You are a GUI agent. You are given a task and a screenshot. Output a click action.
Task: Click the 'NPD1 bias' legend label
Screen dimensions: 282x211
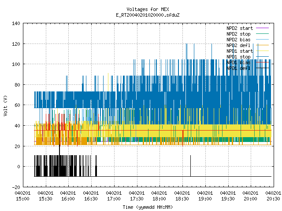(x=238, y=62)
